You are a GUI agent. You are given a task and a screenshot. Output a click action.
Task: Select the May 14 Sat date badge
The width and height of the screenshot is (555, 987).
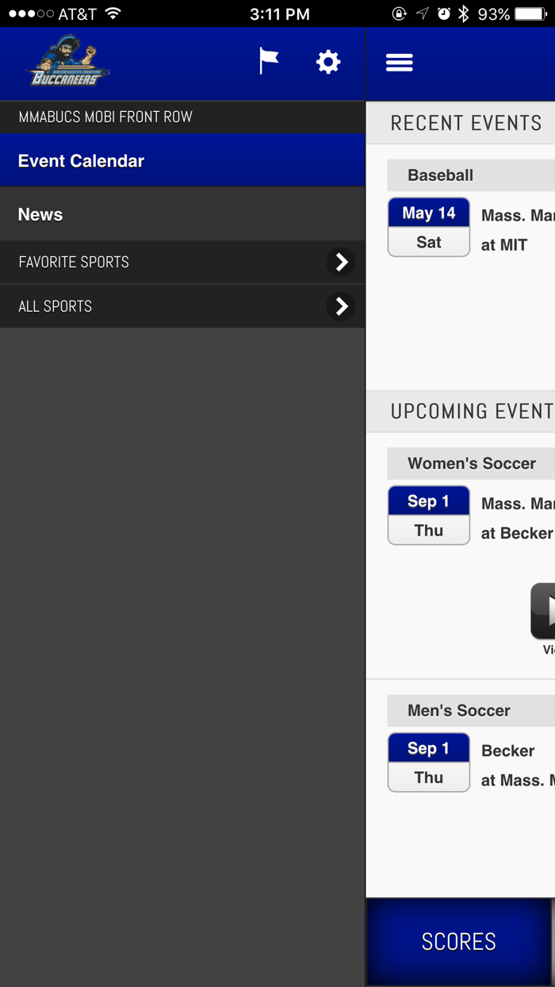click(428, 226)
